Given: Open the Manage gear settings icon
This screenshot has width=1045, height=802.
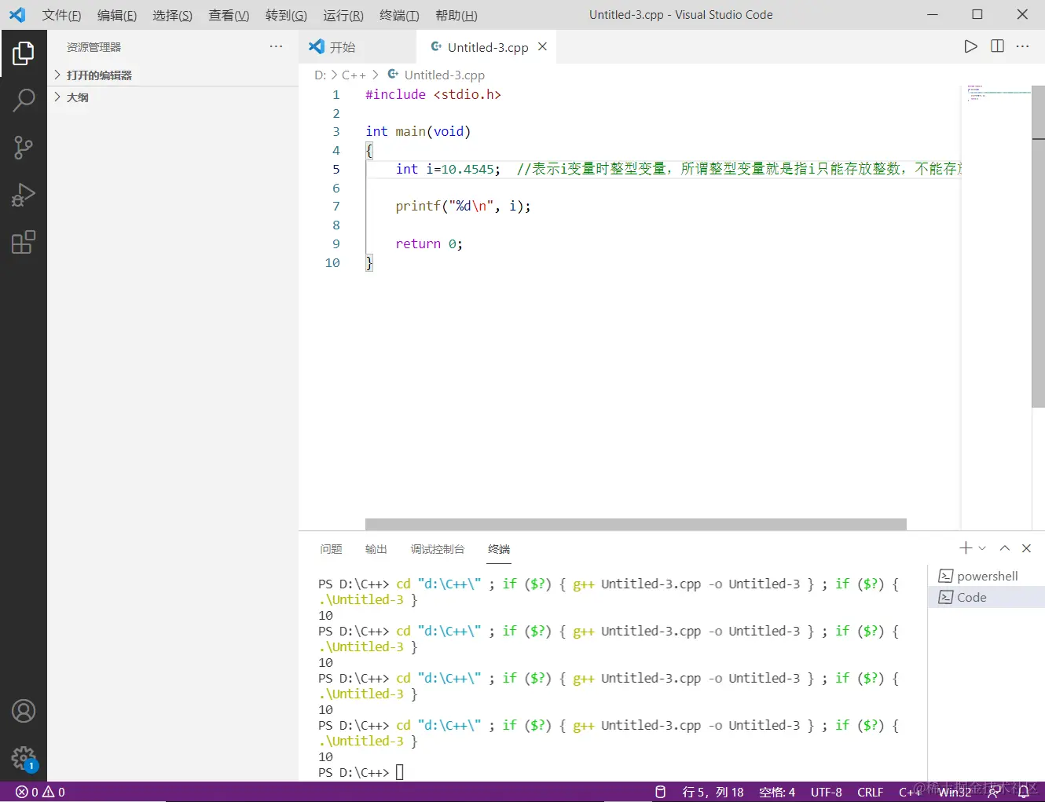Looking at the screenshot, I should pos(24,758).
